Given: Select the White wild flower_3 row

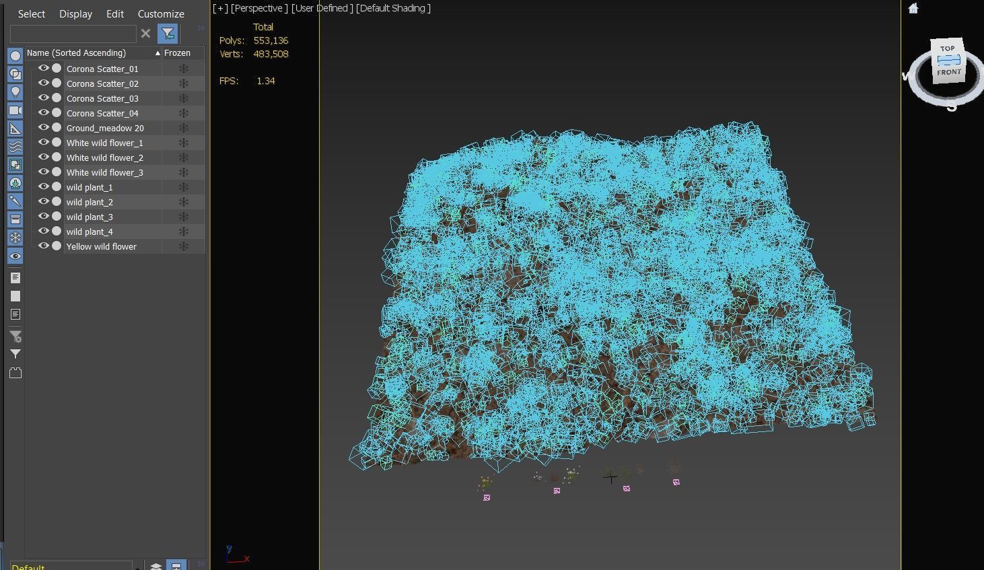Looking at the screenshot, I should click(x=115, y=172).
